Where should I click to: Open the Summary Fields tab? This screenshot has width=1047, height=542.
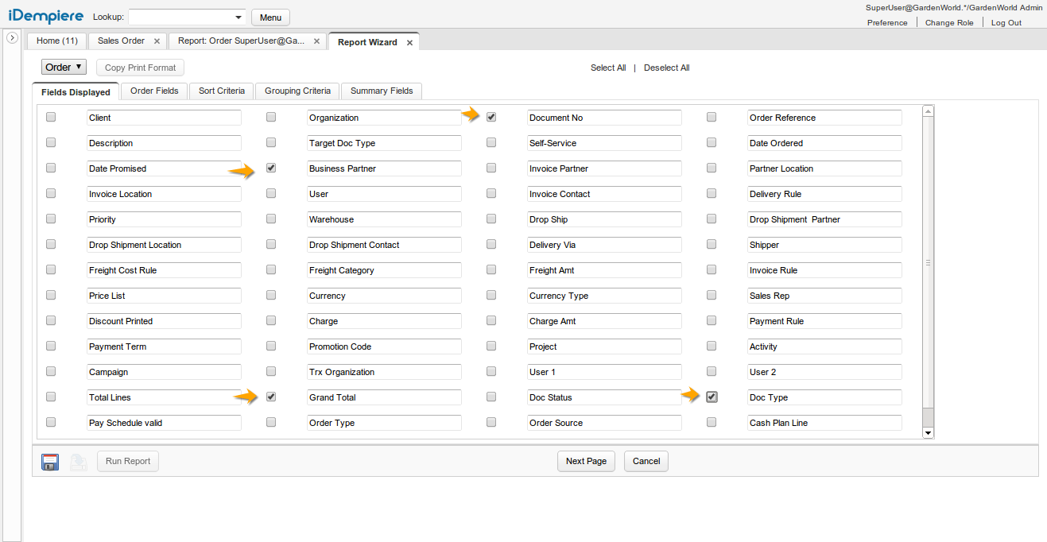(x=382, y=91)
